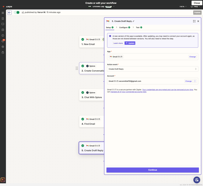Toggle the Zap on/off switch
Image resolution: width=203 pixels, height=186 pixels.
coord(17,12)
